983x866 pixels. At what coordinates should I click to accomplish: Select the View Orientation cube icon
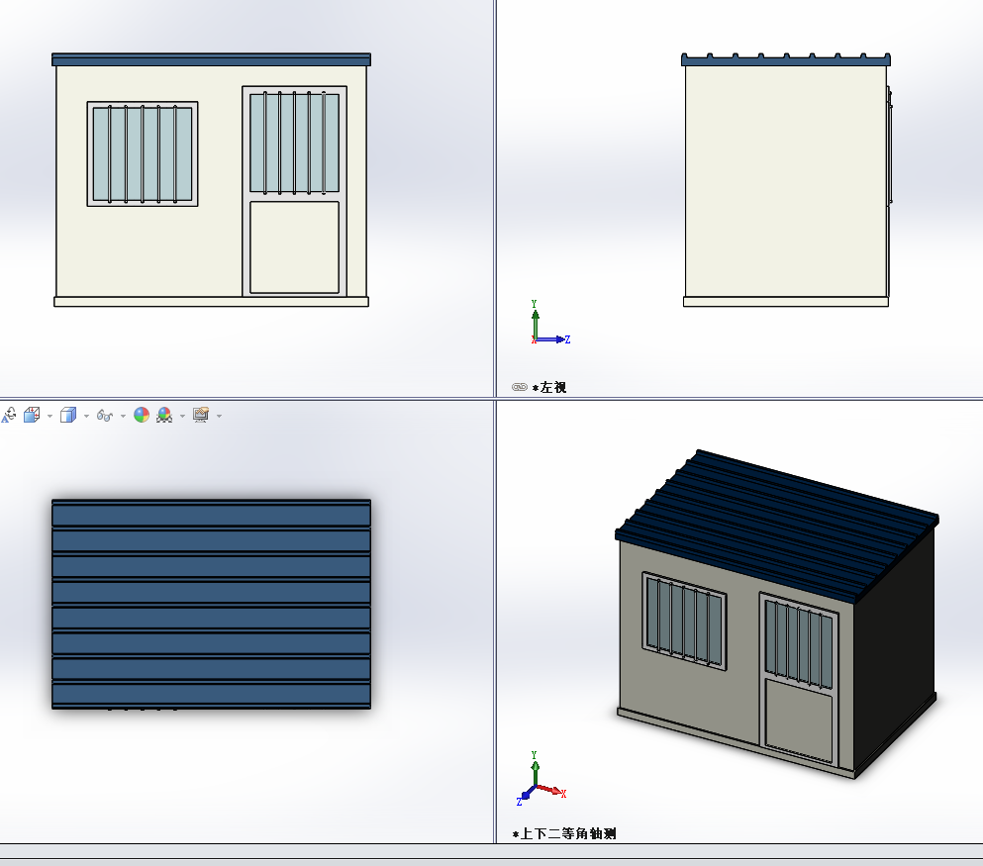[32, 415]
